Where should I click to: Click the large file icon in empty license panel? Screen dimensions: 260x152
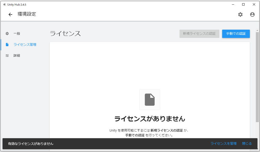(x=150, y=100)
